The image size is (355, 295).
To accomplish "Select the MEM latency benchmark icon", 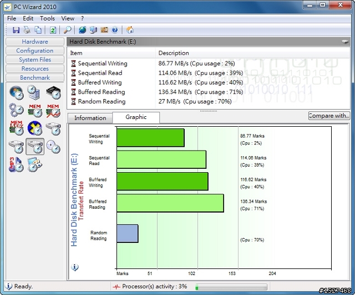I will point(17,128).
